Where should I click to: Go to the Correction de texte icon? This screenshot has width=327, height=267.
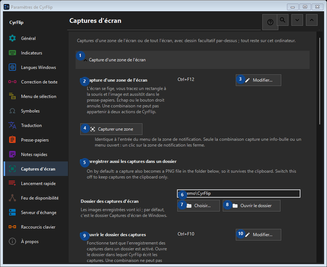coord(12,82)
